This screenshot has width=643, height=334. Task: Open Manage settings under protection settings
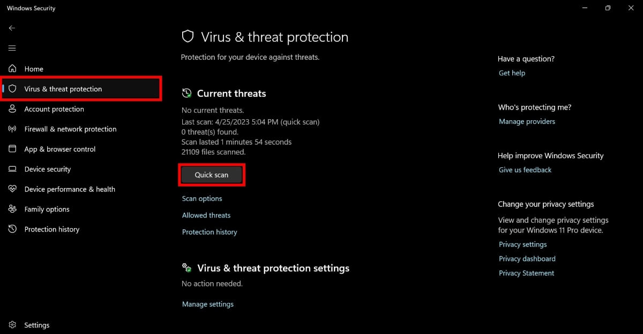[x=208, y=304]
